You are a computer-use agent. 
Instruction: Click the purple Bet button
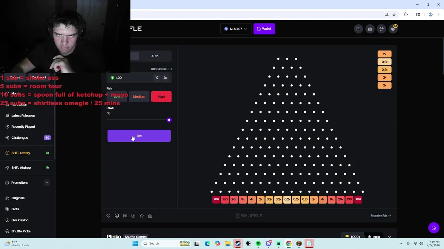tap(139, 136)
